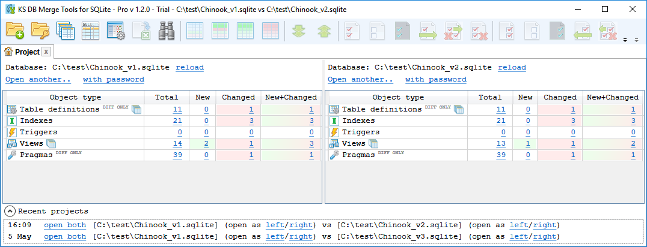This screenshot has height=247, width=647.
Task: Click the stacked tables toolbar icon
Action: pyautogui.click(x=65, y=31)
